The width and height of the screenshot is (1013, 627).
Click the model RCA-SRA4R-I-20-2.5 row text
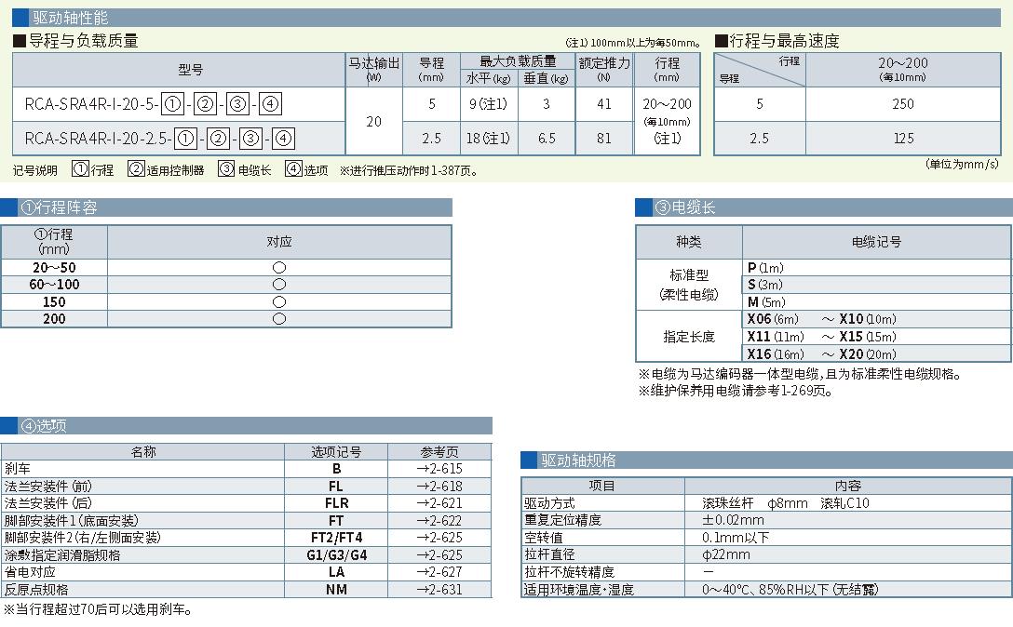tap(159, 139)
